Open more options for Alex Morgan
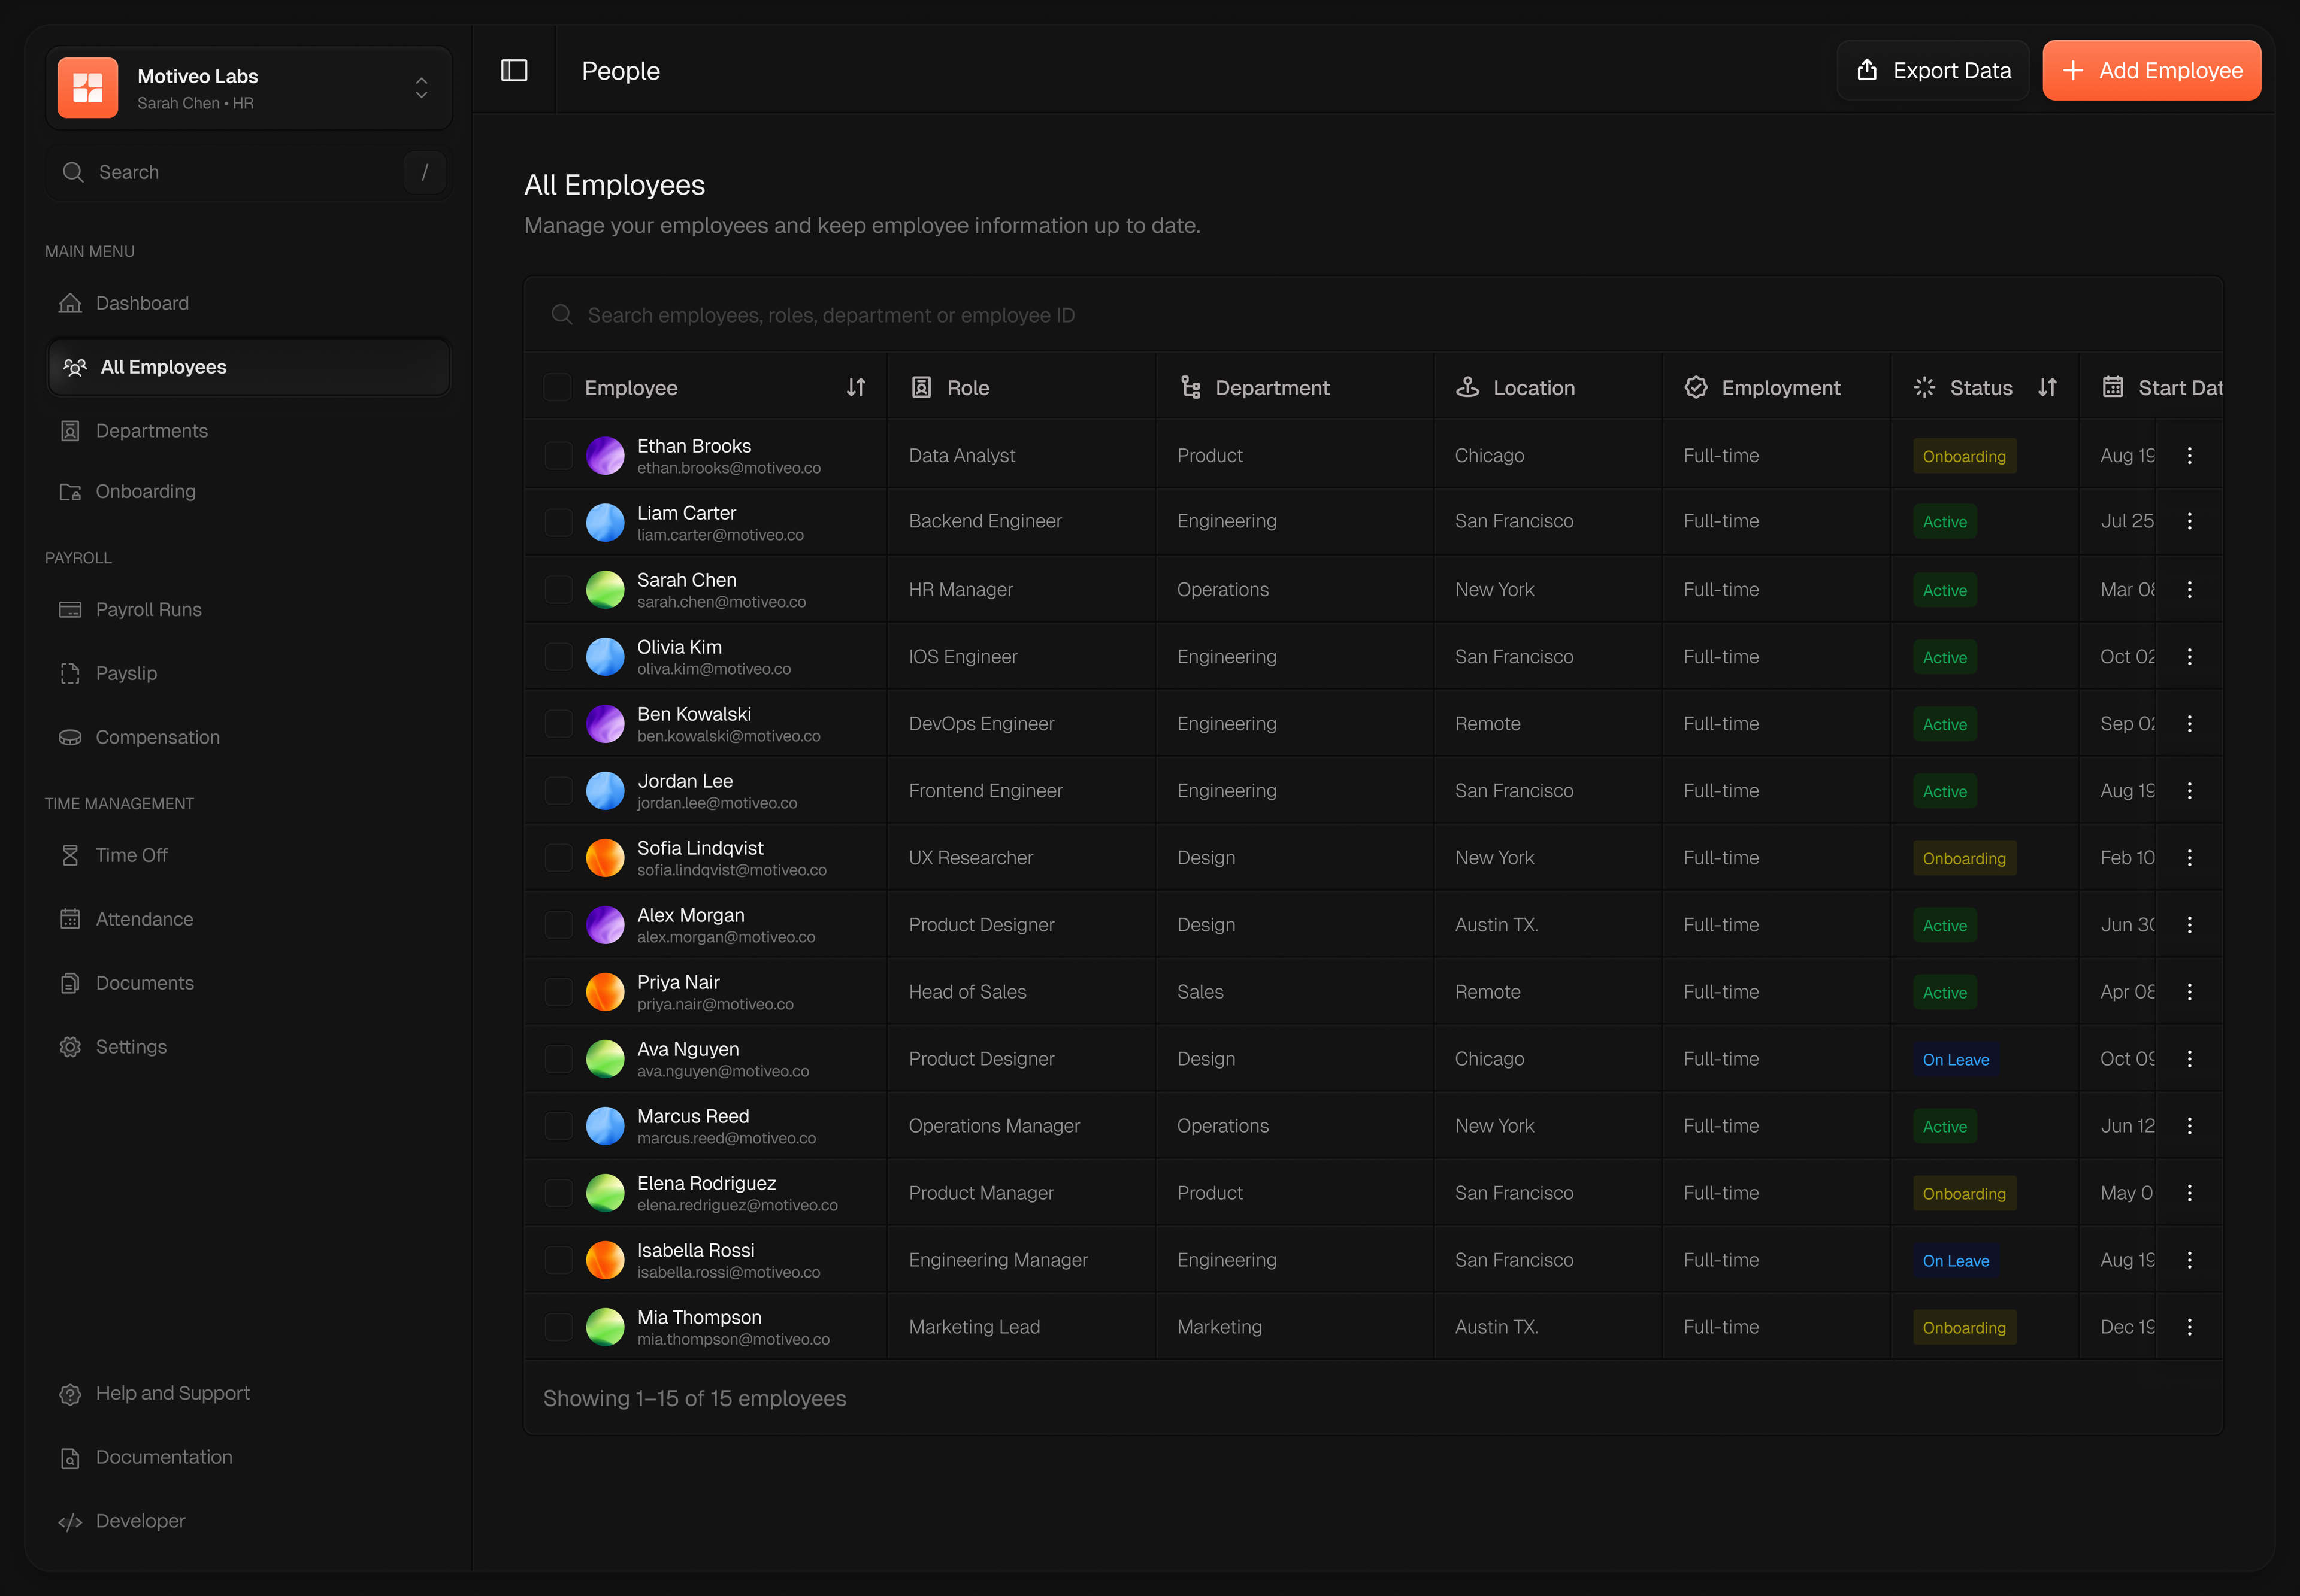The image size is (2300, 1596). click(2189, 924)
